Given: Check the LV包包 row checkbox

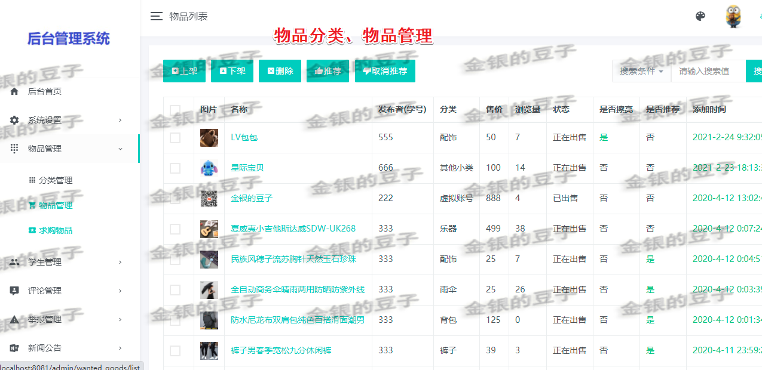Looking at the screenshot, I should [175, 137].
